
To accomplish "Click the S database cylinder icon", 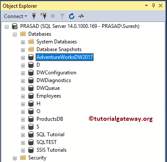I will click(x=31, y=127).
